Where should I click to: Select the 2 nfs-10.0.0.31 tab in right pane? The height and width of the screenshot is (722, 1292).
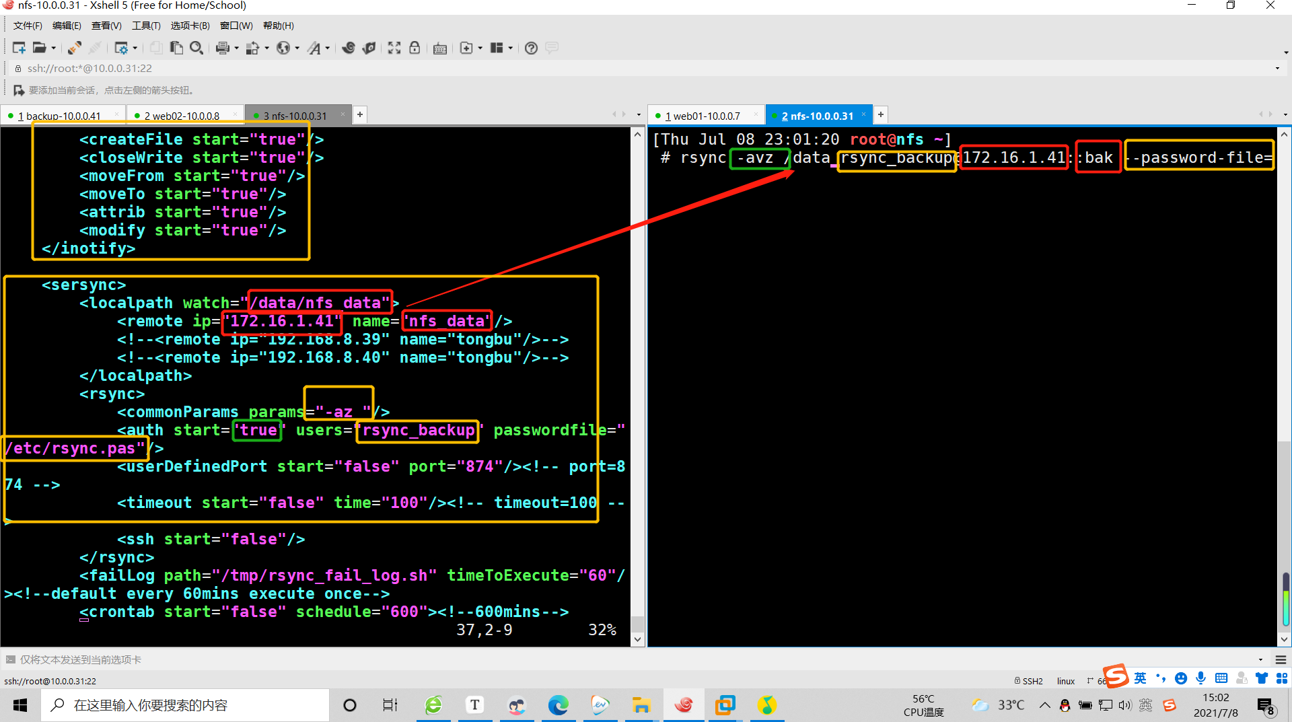[x=820, y=115]
